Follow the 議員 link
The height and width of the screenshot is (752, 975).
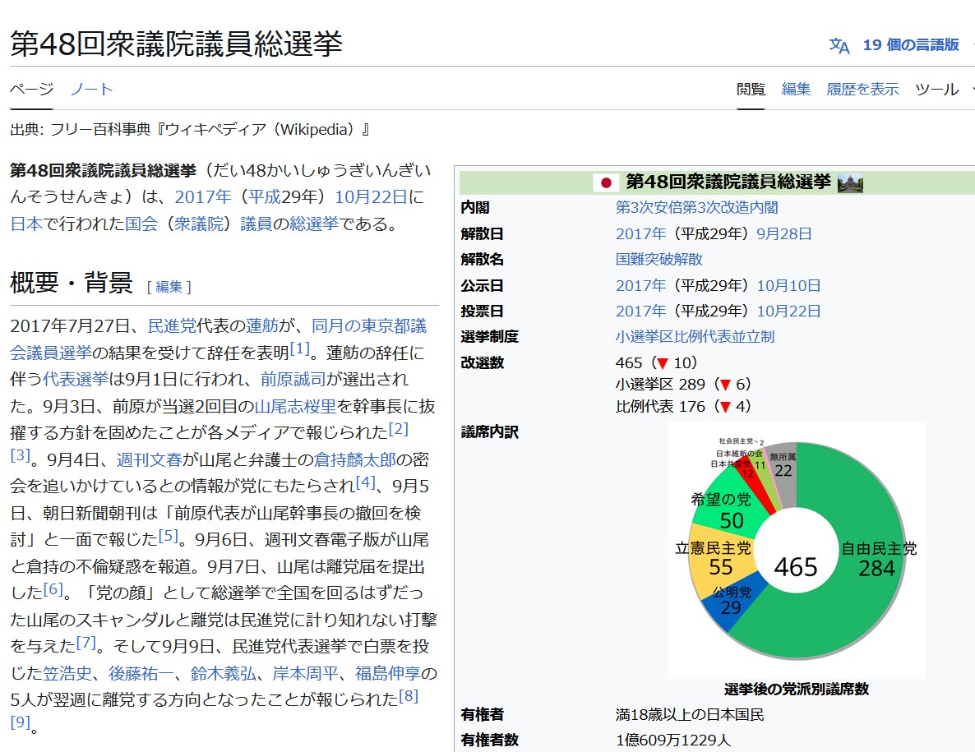click(256, 224)
